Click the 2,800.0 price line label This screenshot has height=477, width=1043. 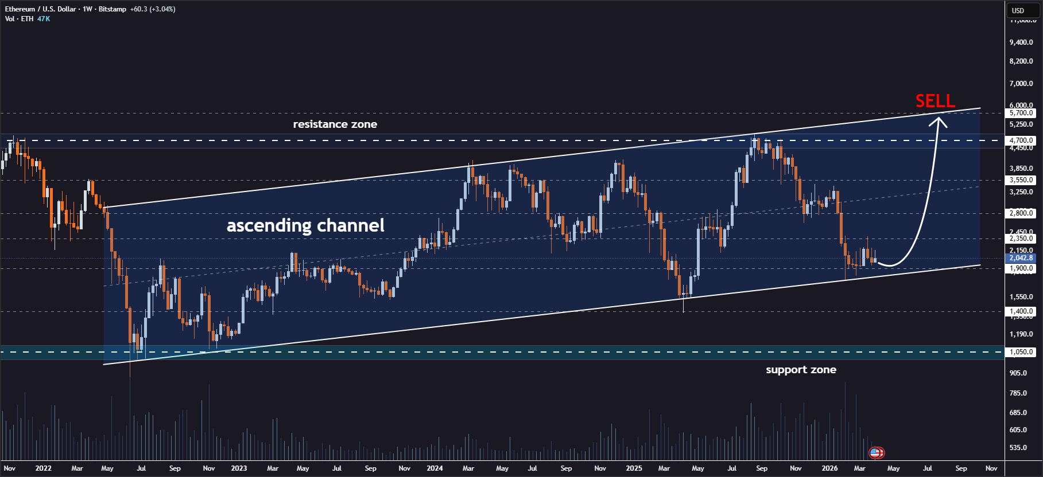[x=1022, y=213]
